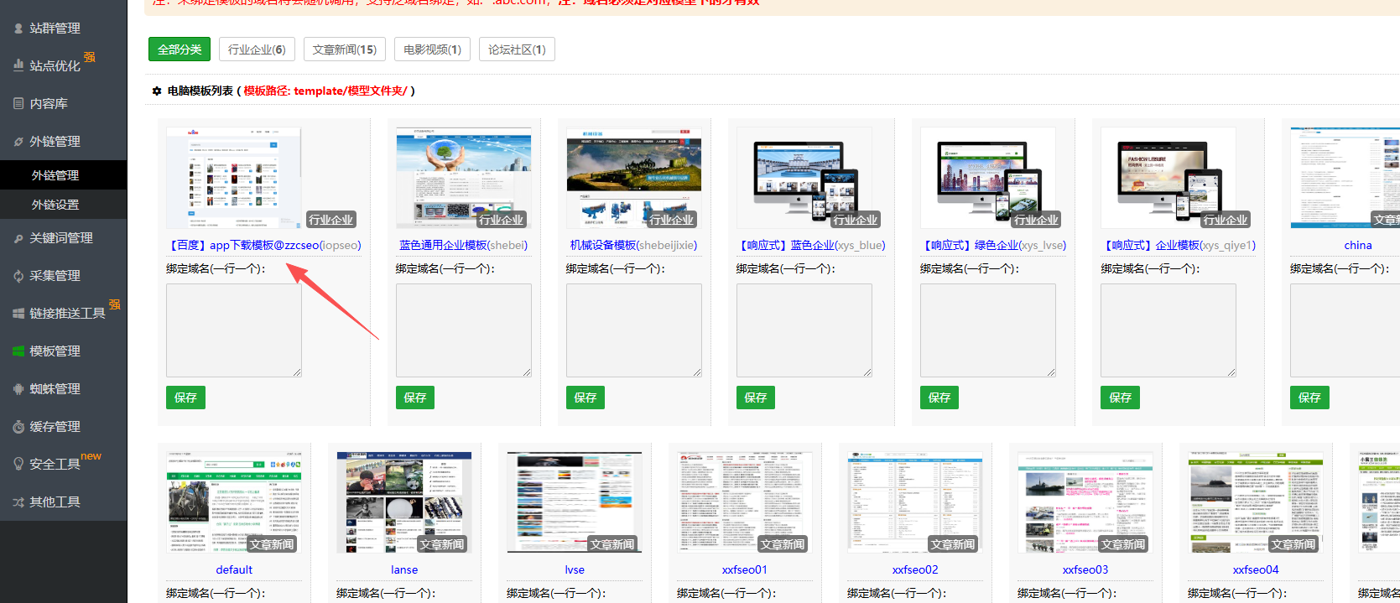Click the 内容库 document icon
Screen dimensions: 1400x603
[x=18, y=103]
